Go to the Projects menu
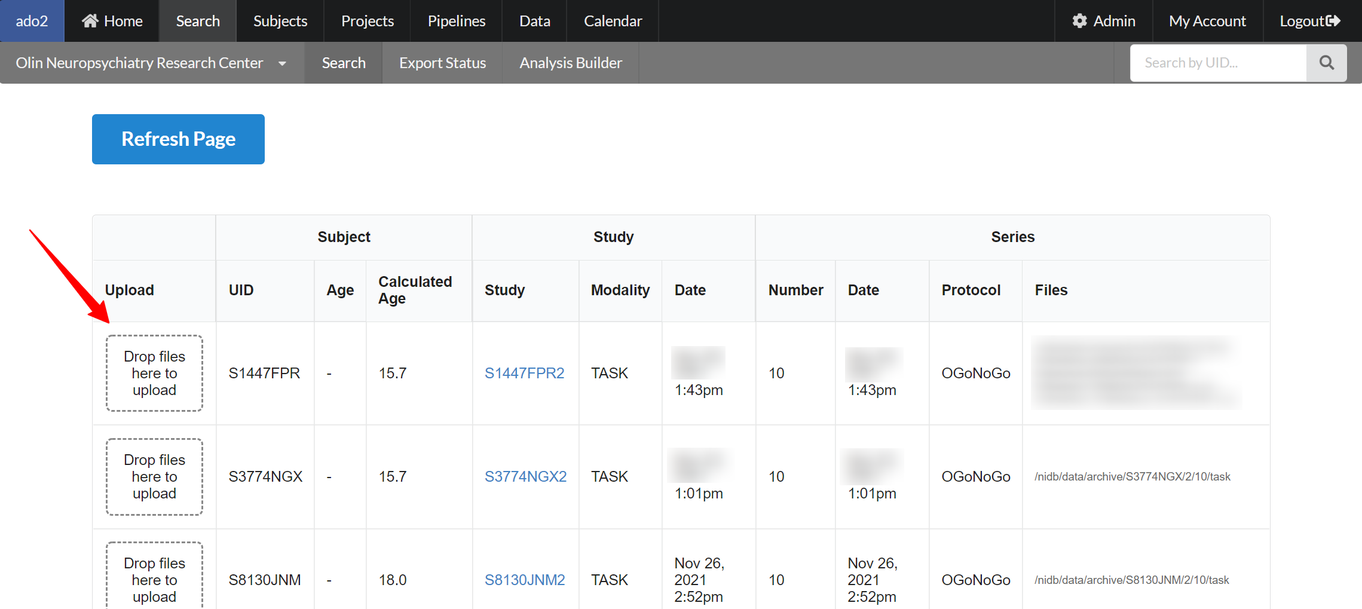The height and width of the screenshot is (609, 1362). pos(367,21)
